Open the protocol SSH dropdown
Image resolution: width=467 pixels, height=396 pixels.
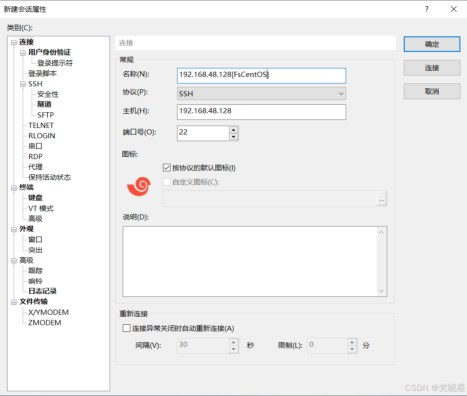coord(261,93)
